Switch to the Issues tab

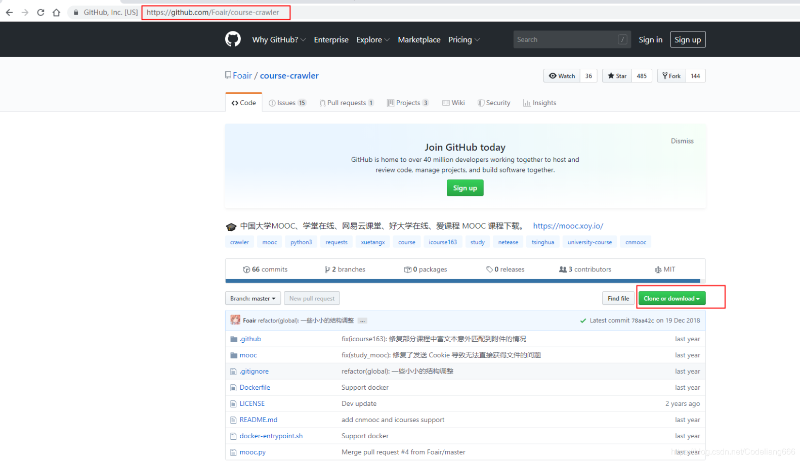tap(287, 103)
